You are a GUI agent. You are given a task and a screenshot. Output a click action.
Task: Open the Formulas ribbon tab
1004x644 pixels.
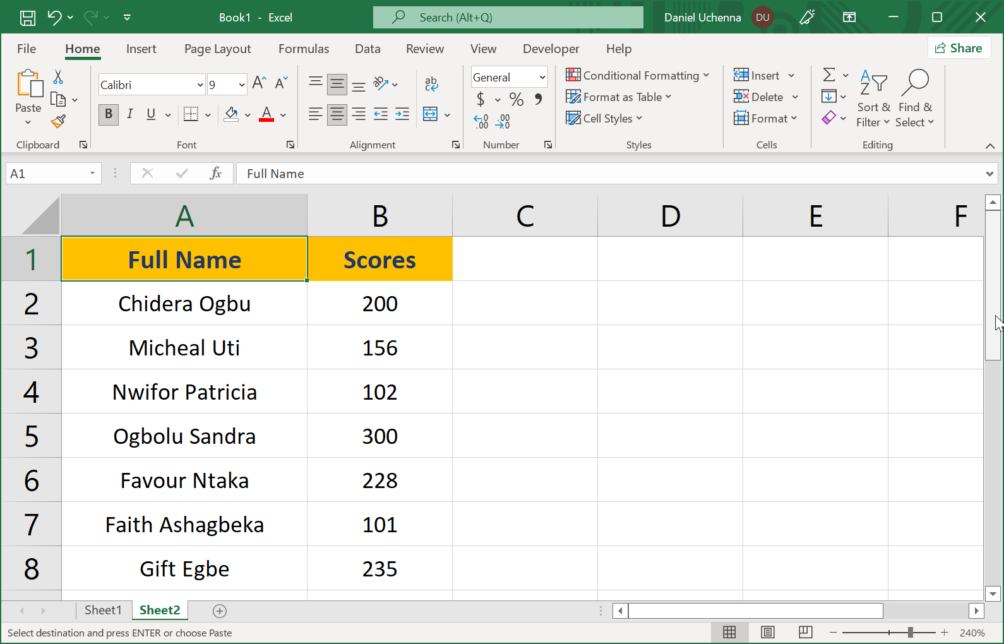click(x=303, y=49)
